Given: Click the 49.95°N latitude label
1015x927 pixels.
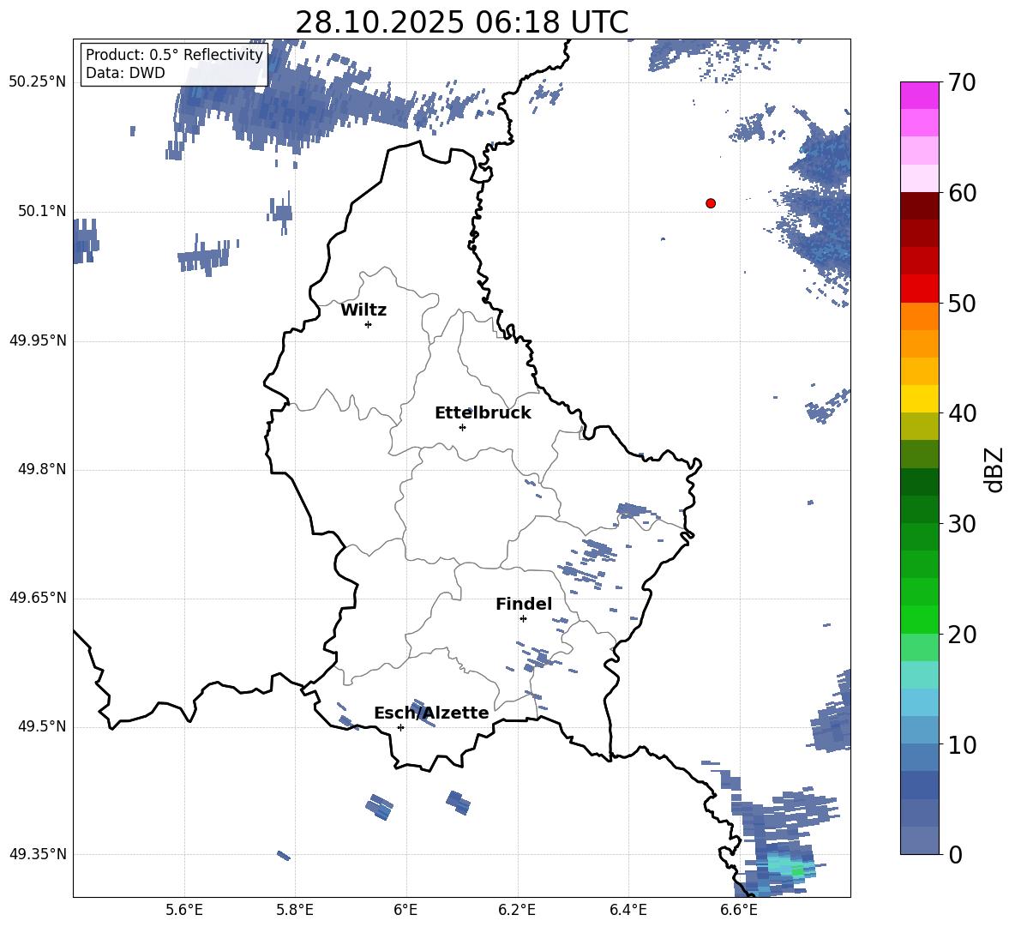Looking at the screenshot, I should tap(38, 340).
